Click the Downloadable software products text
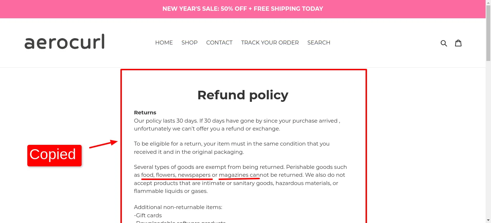Viewport: 491px width, 223px height. pos(180,222)
